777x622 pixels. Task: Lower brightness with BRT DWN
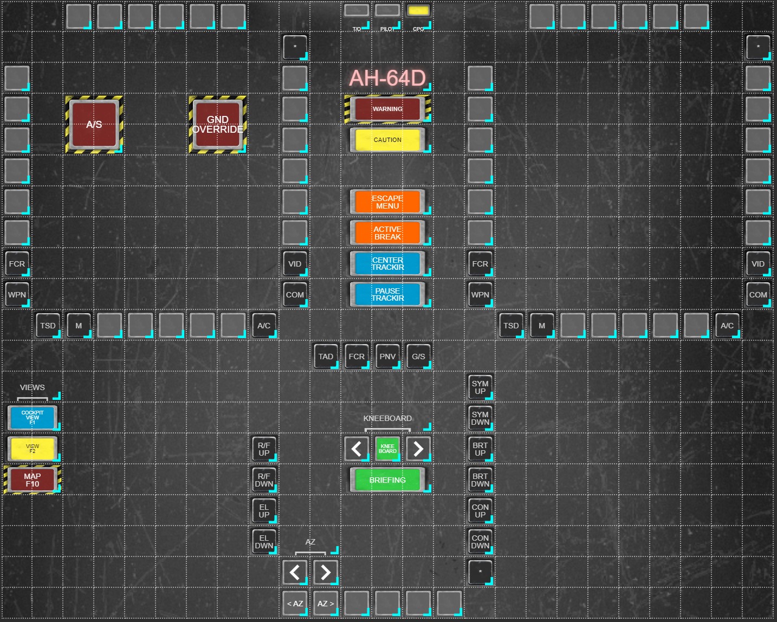point(480,480)
